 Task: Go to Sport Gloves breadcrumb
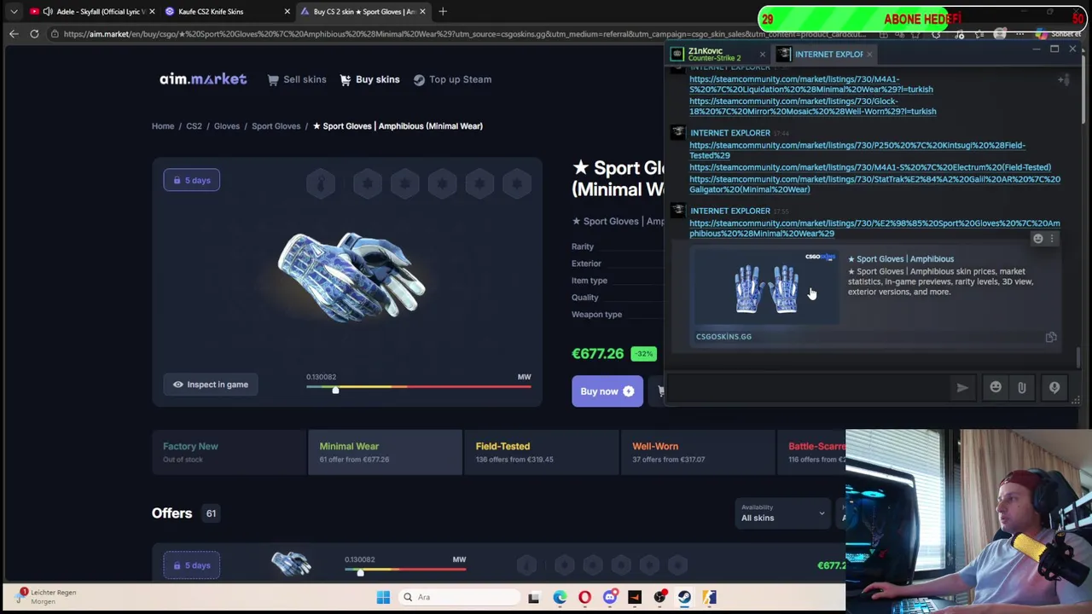pos(276,126)
